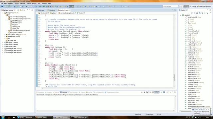Collapse the Blackpoint2 project node
The height and width of the screenshot is (119, 213).
tap(3, 13)
